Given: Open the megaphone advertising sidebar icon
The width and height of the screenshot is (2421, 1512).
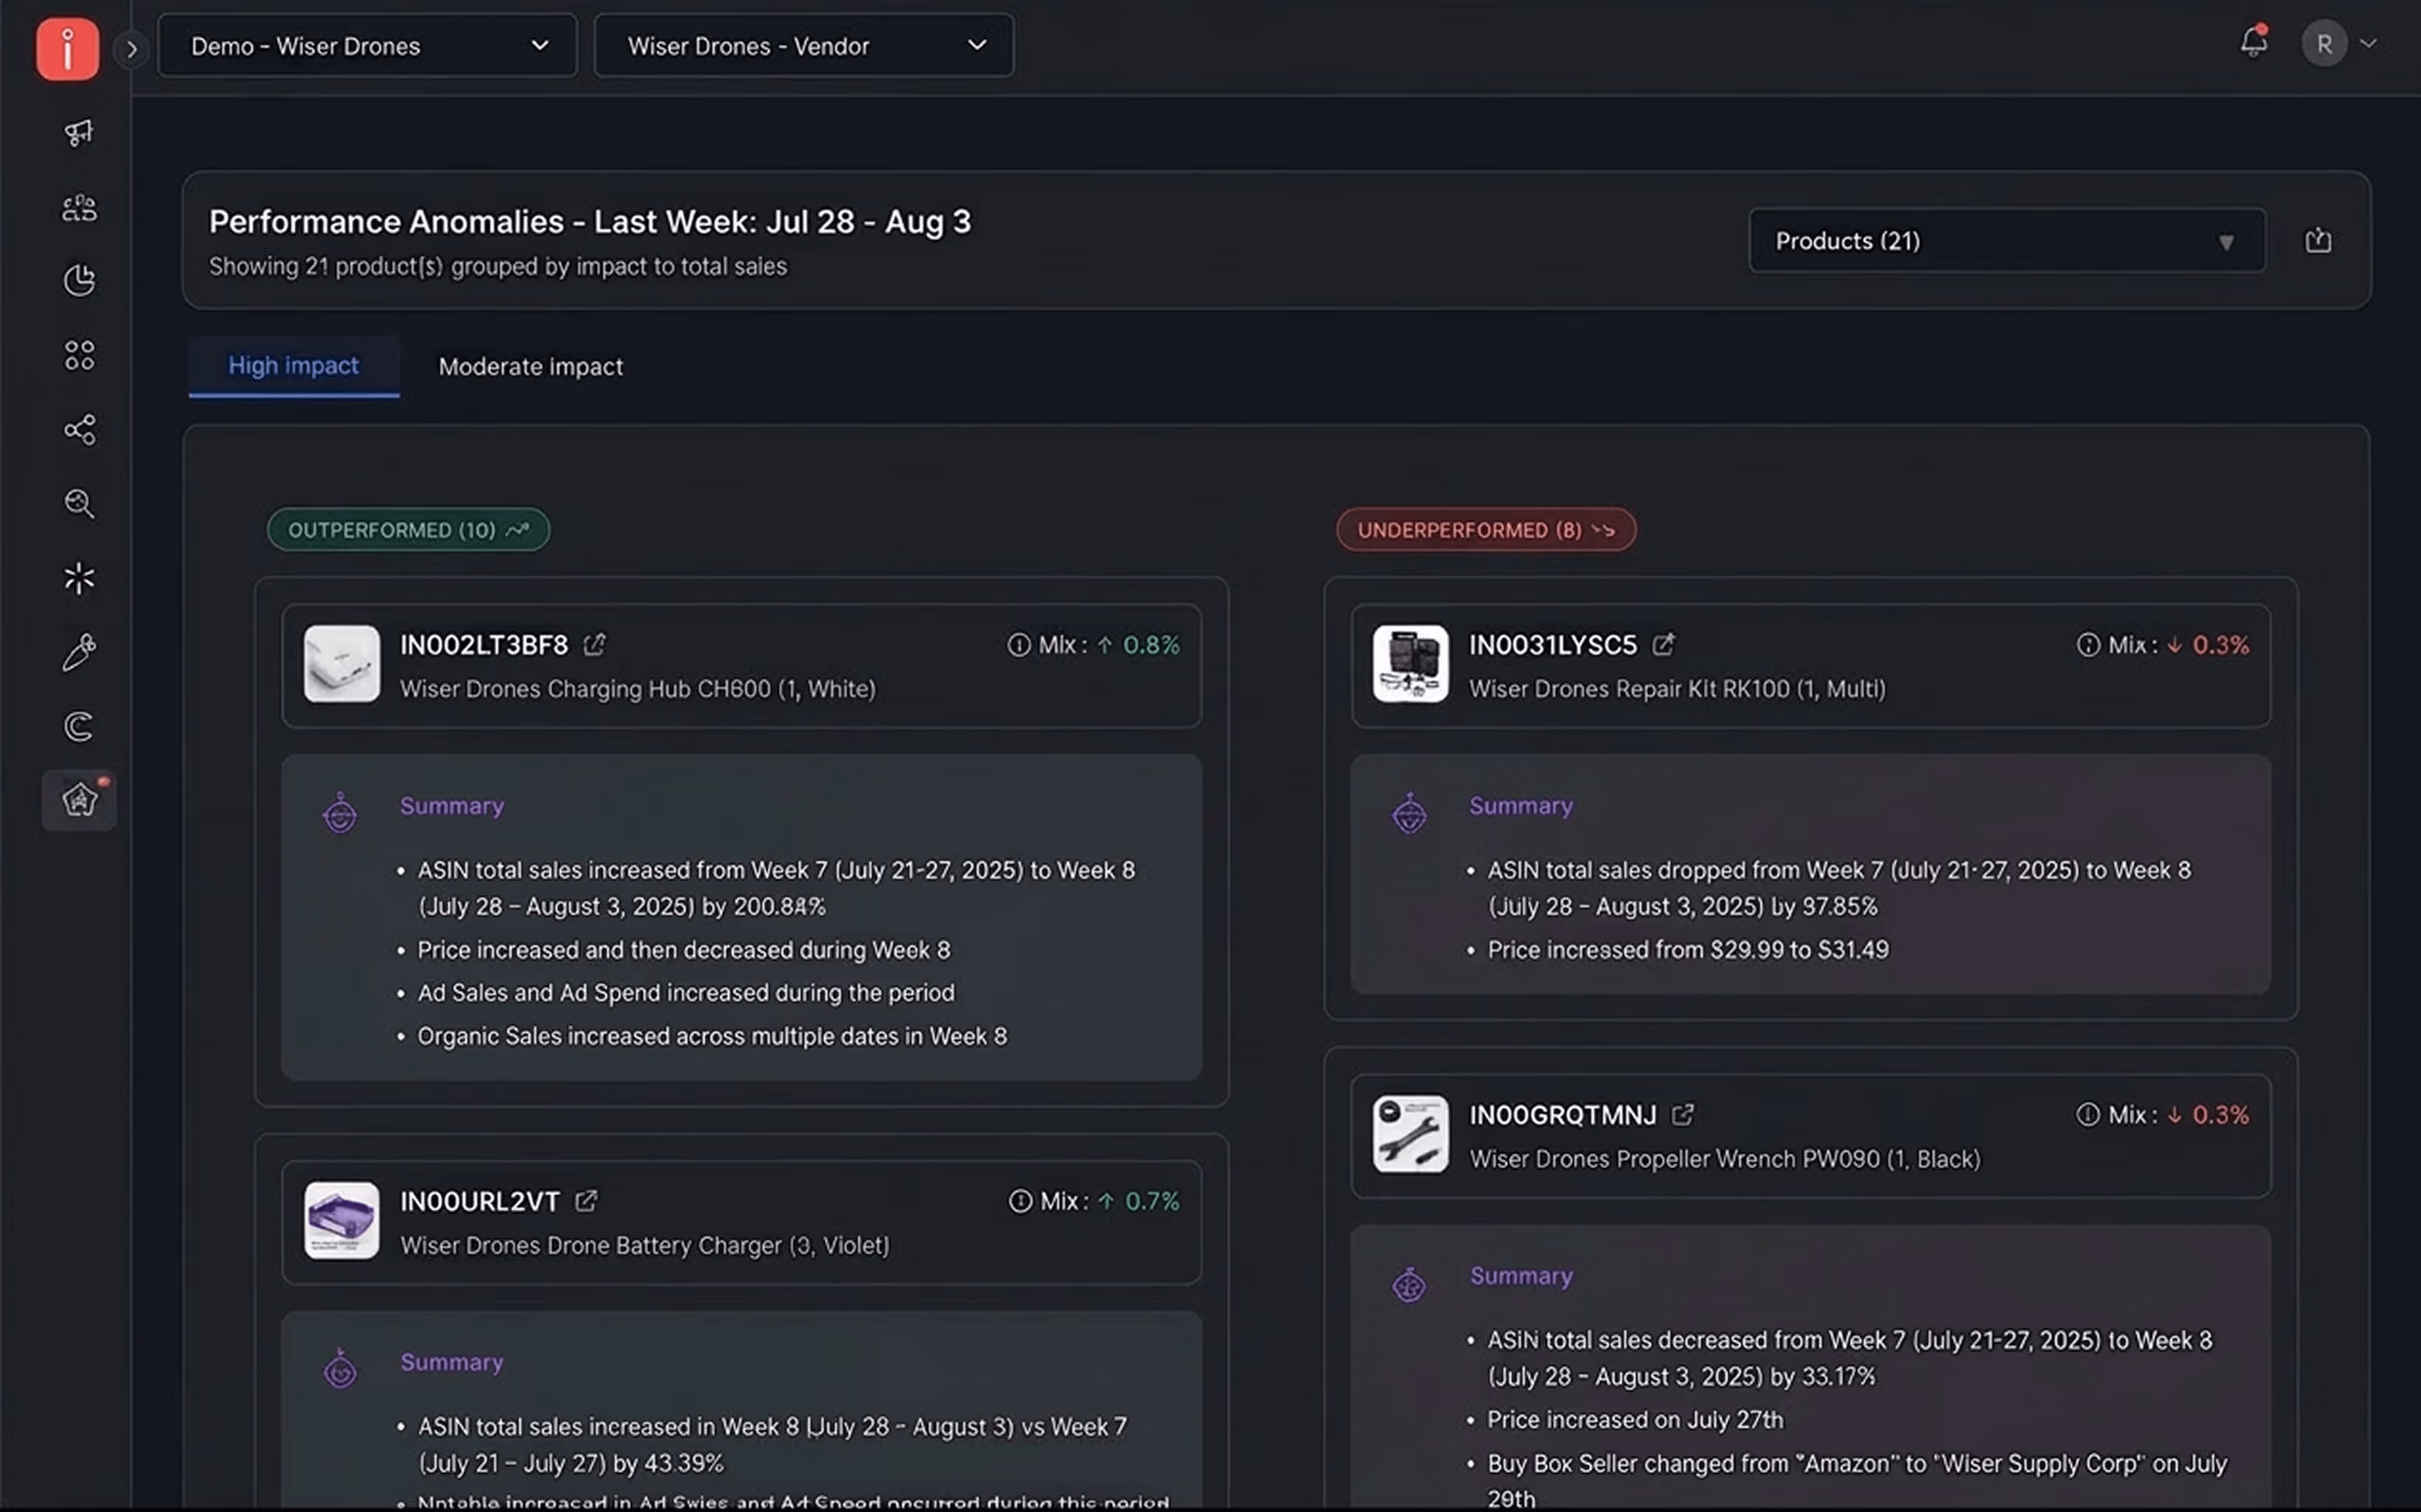Looking at the screenshot, I should pos(79,133).
